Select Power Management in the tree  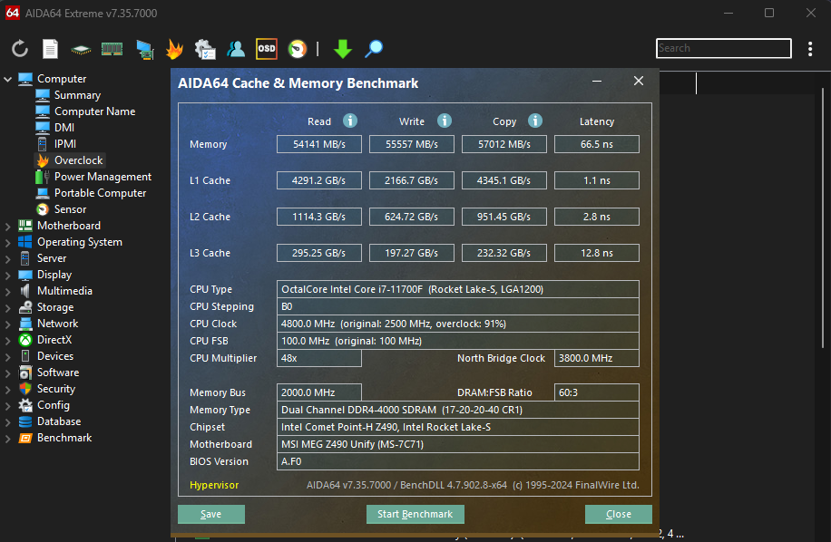click(x=103, y=177)
